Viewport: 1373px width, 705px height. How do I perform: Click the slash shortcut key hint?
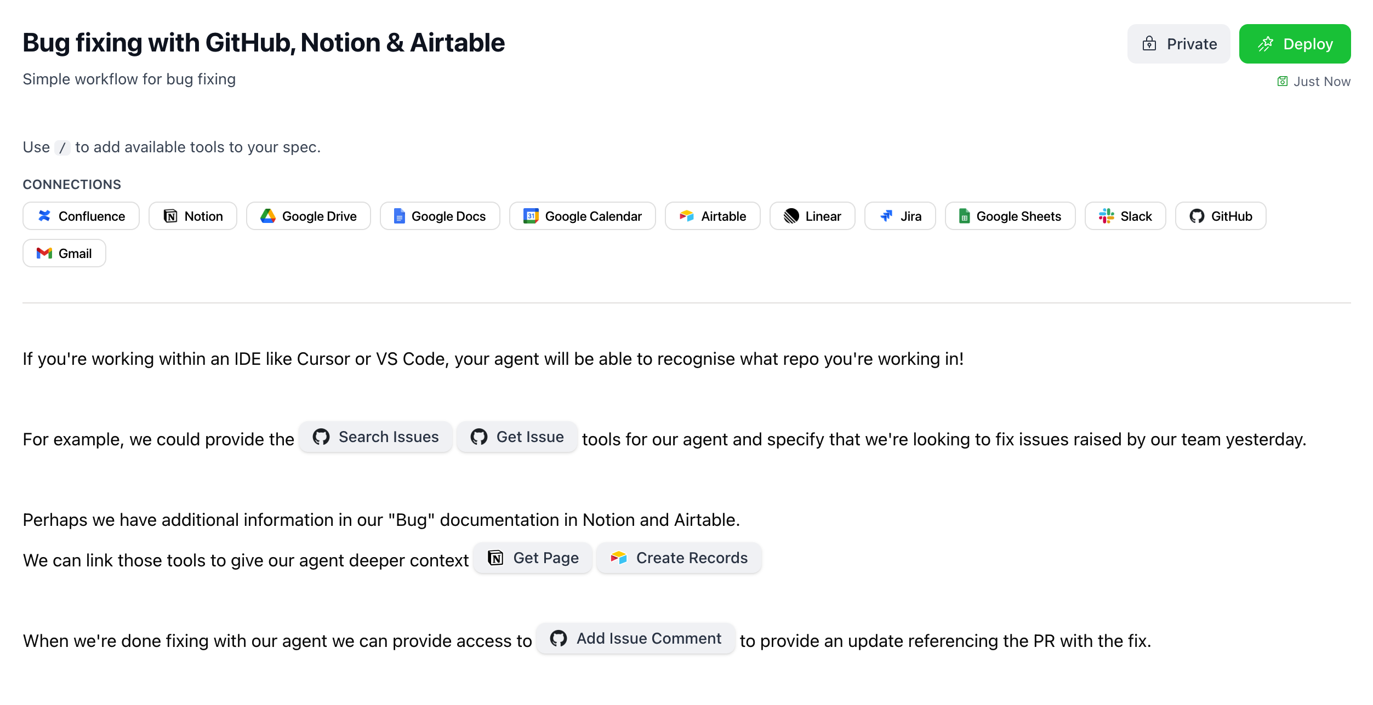(x=62, y=147)
